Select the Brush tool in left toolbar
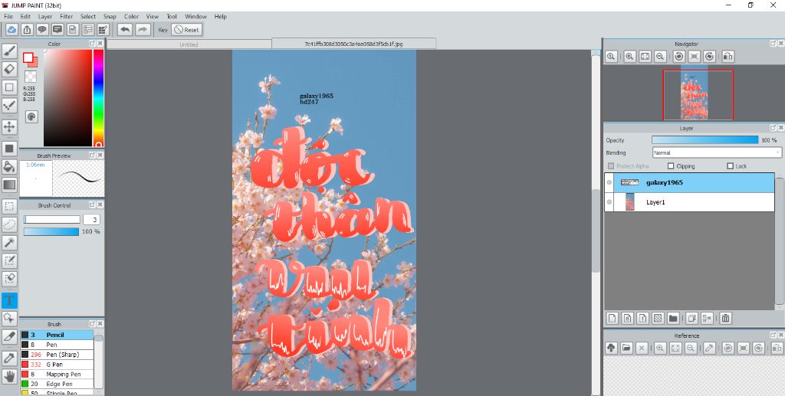The image size is (785, 396). [x=9, y=50]
